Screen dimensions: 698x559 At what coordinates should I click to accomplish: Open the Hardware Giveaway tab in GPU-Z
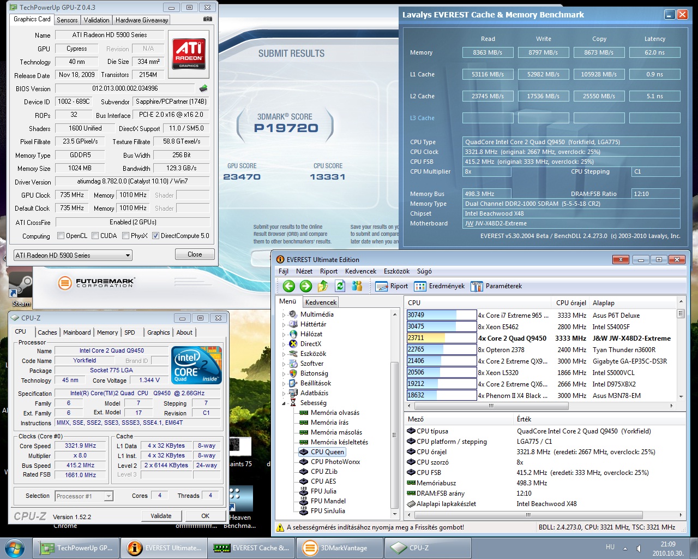pyautogui.click(x=142, y=20)
